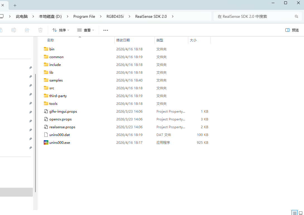The image size is (304, 215).
Task: Click the navigation pane scrollbar
Action: (x=35, y=133)
